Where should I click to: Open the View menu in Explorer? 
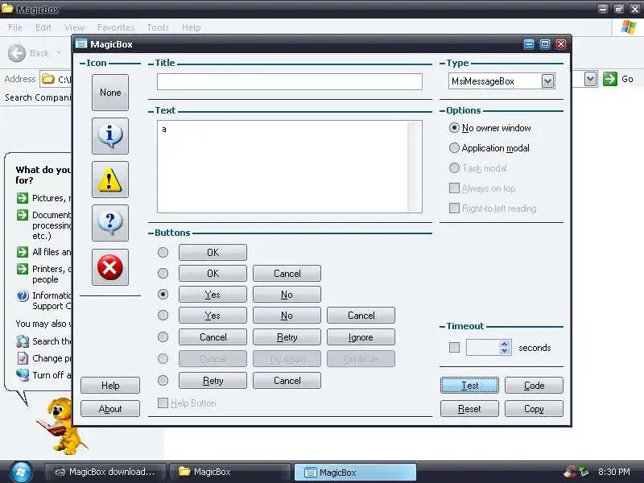pyautogui.click(x=74, y=27)
